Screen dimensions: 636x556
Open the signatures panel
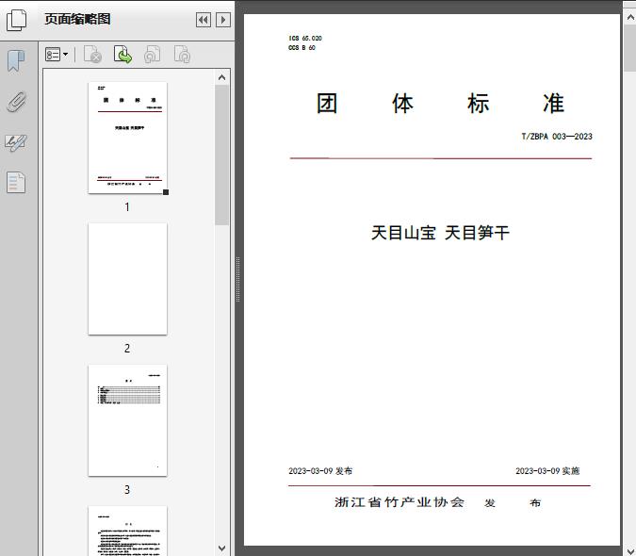point(16,142)
